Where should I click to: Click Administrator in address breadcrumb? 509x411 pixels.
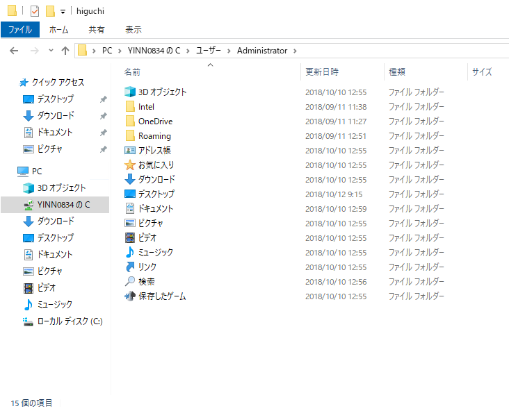[262, 51]
